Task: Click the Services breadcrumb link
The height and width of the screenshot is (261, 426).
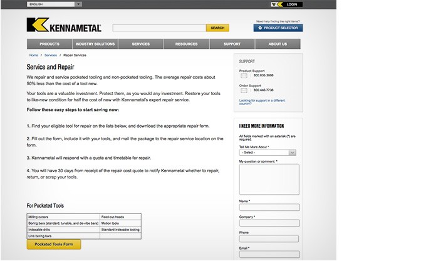Action: click(51, 55)
